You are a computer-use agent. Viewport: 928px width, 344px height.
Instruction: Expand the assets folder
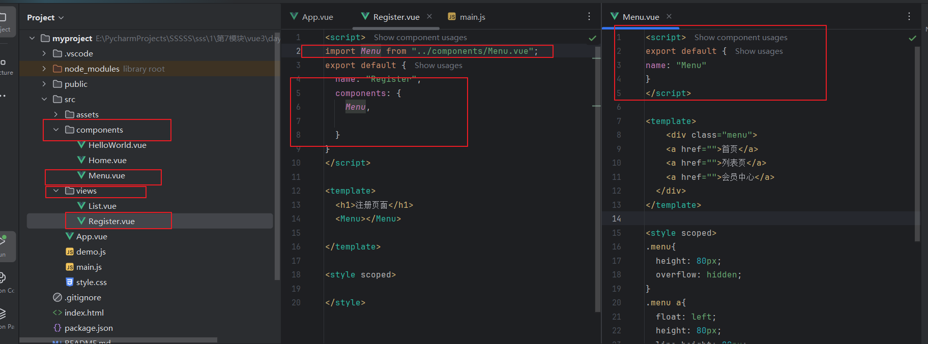tap(56, 114)
